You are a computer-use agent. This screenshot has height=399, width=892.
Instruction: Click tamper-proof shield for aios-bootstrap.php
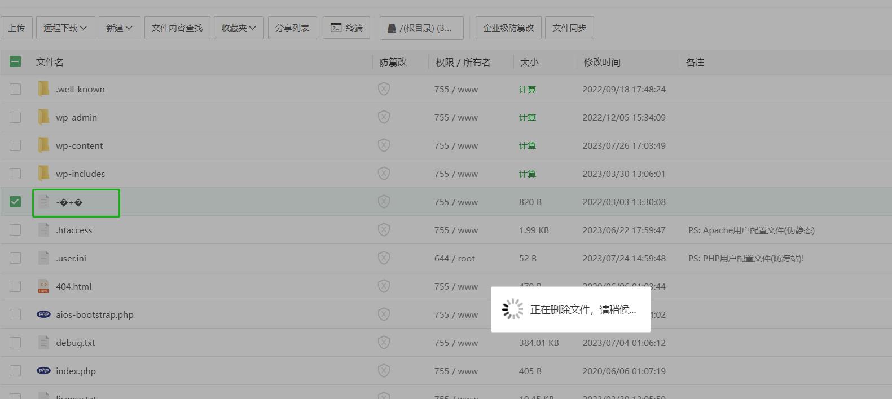click(x=384, y=314)
